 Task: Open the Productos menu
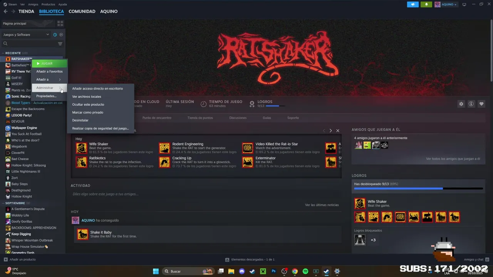(x=48, y=4)
